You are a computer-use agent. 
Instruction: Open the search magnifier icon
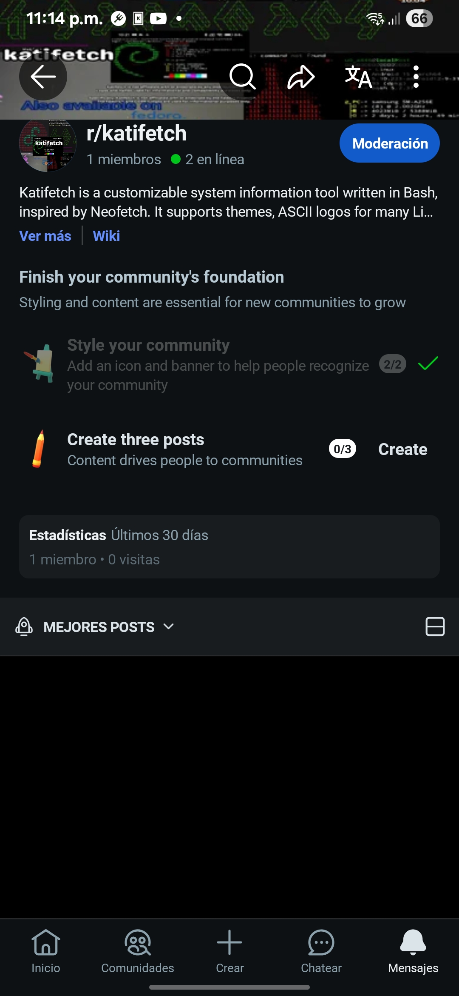[242, 77]
